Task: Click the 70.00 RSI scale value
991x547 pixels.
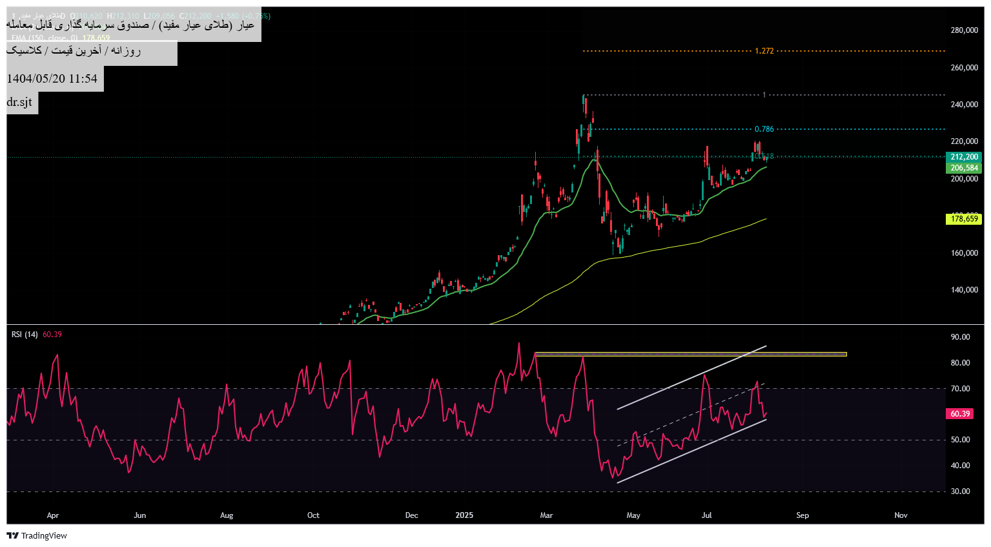Action: (960, 389)
